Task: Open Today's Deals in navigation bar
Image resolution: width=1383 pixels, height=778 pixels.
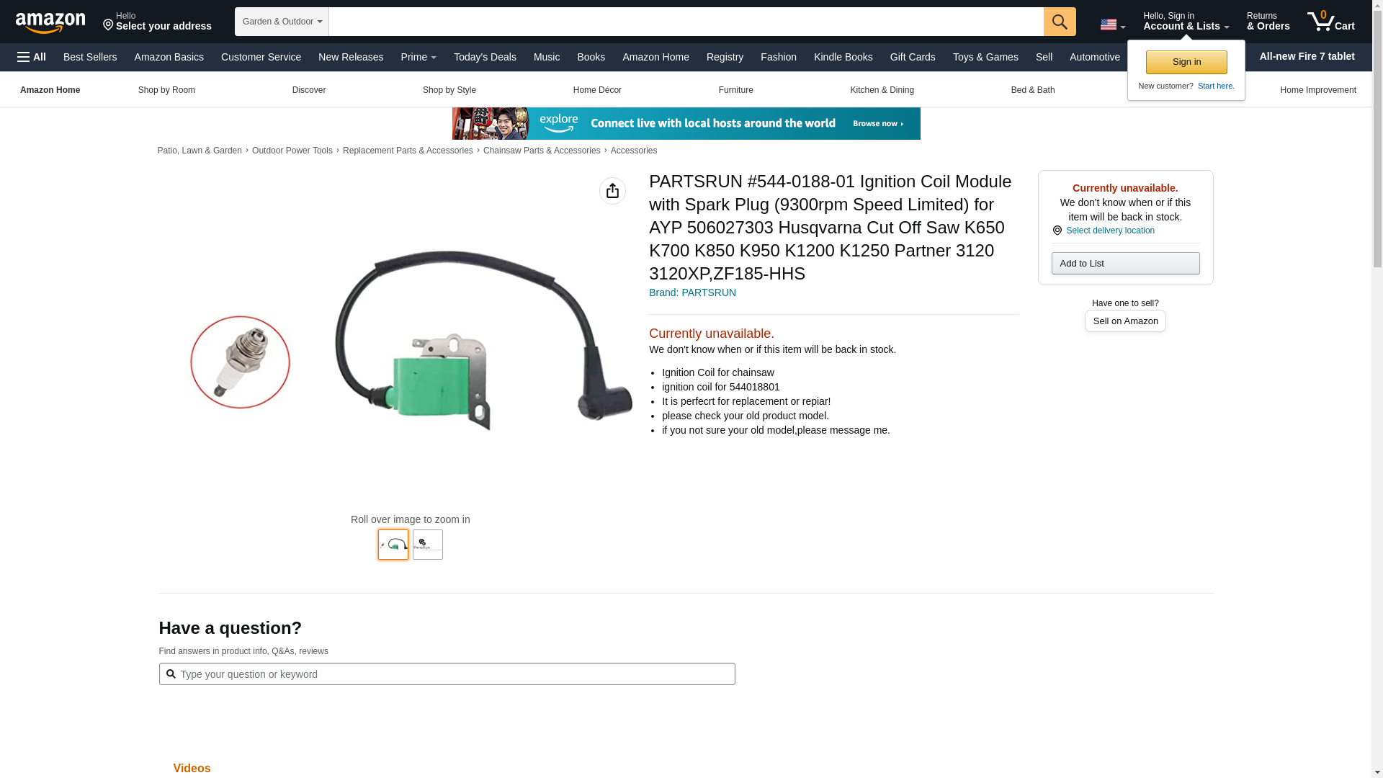Action: tap(485, 57)
